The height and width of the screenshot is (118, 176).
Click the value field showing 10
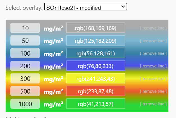(x=25, y=28)
